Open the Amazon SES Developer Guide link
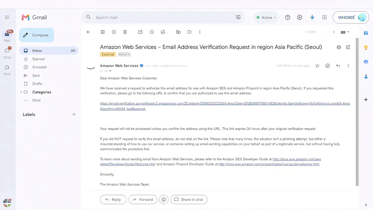The height and width of the screenshot is (210, 373). coord(297,159)
